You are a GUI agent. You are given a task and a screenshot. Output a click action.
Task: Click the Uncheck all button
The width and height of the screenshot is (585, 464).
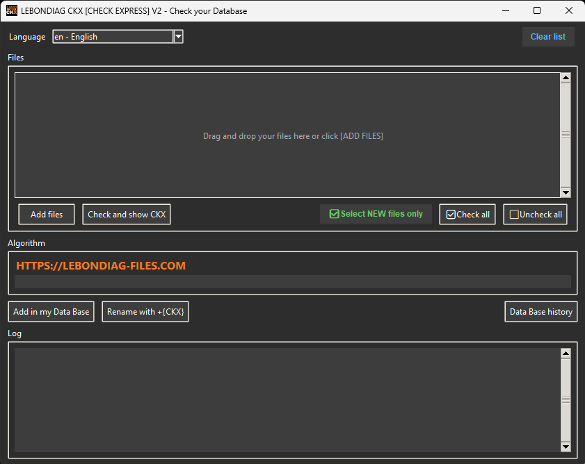[x=536, y=215]
